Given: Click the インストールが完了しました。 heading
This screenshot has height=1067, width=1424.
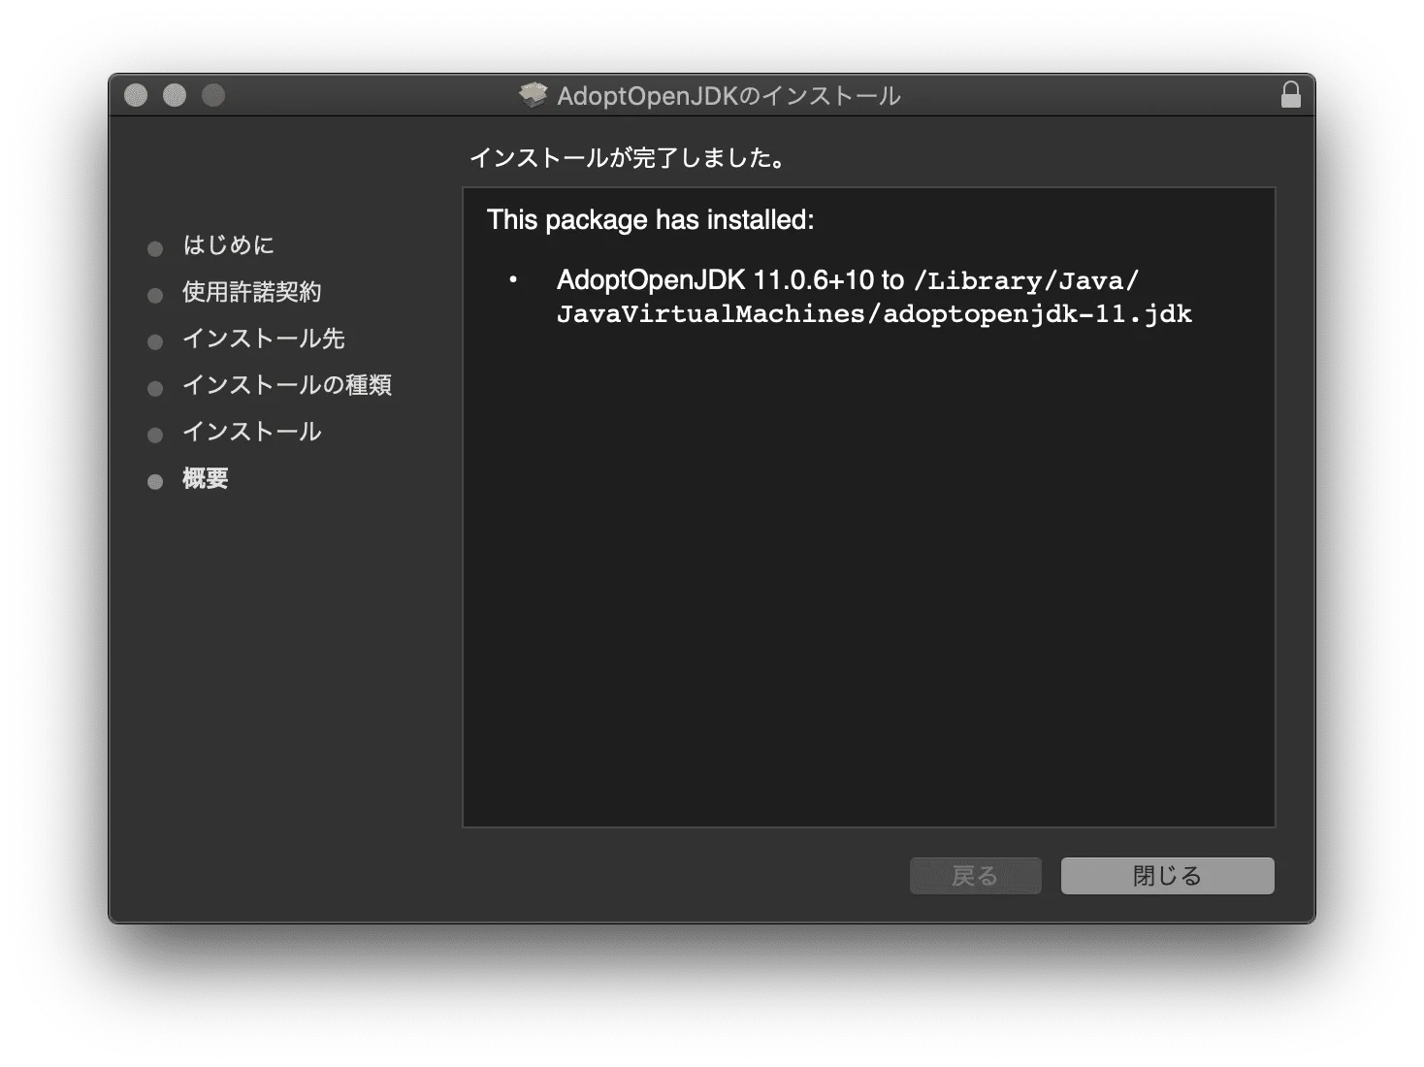Looking at the screenshot, I should [x=628, y=158].
